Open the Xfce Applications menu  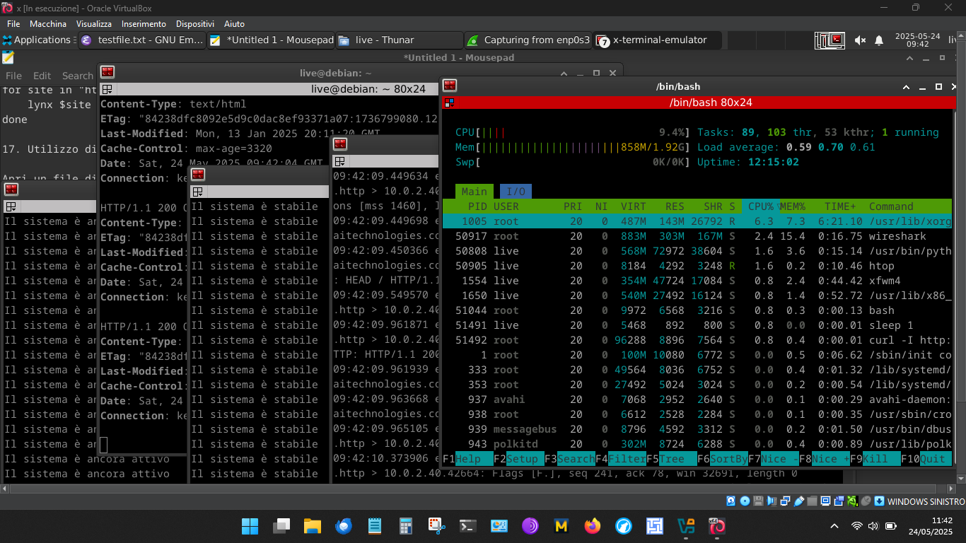coord(37,40)
